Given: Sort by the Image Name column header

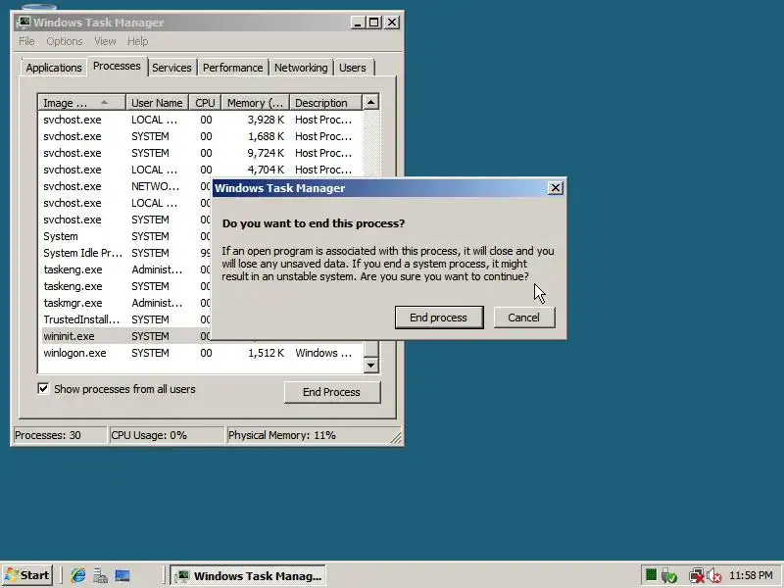Looking at the screenshot, I should pyautogui.click(x=82, y=103).
